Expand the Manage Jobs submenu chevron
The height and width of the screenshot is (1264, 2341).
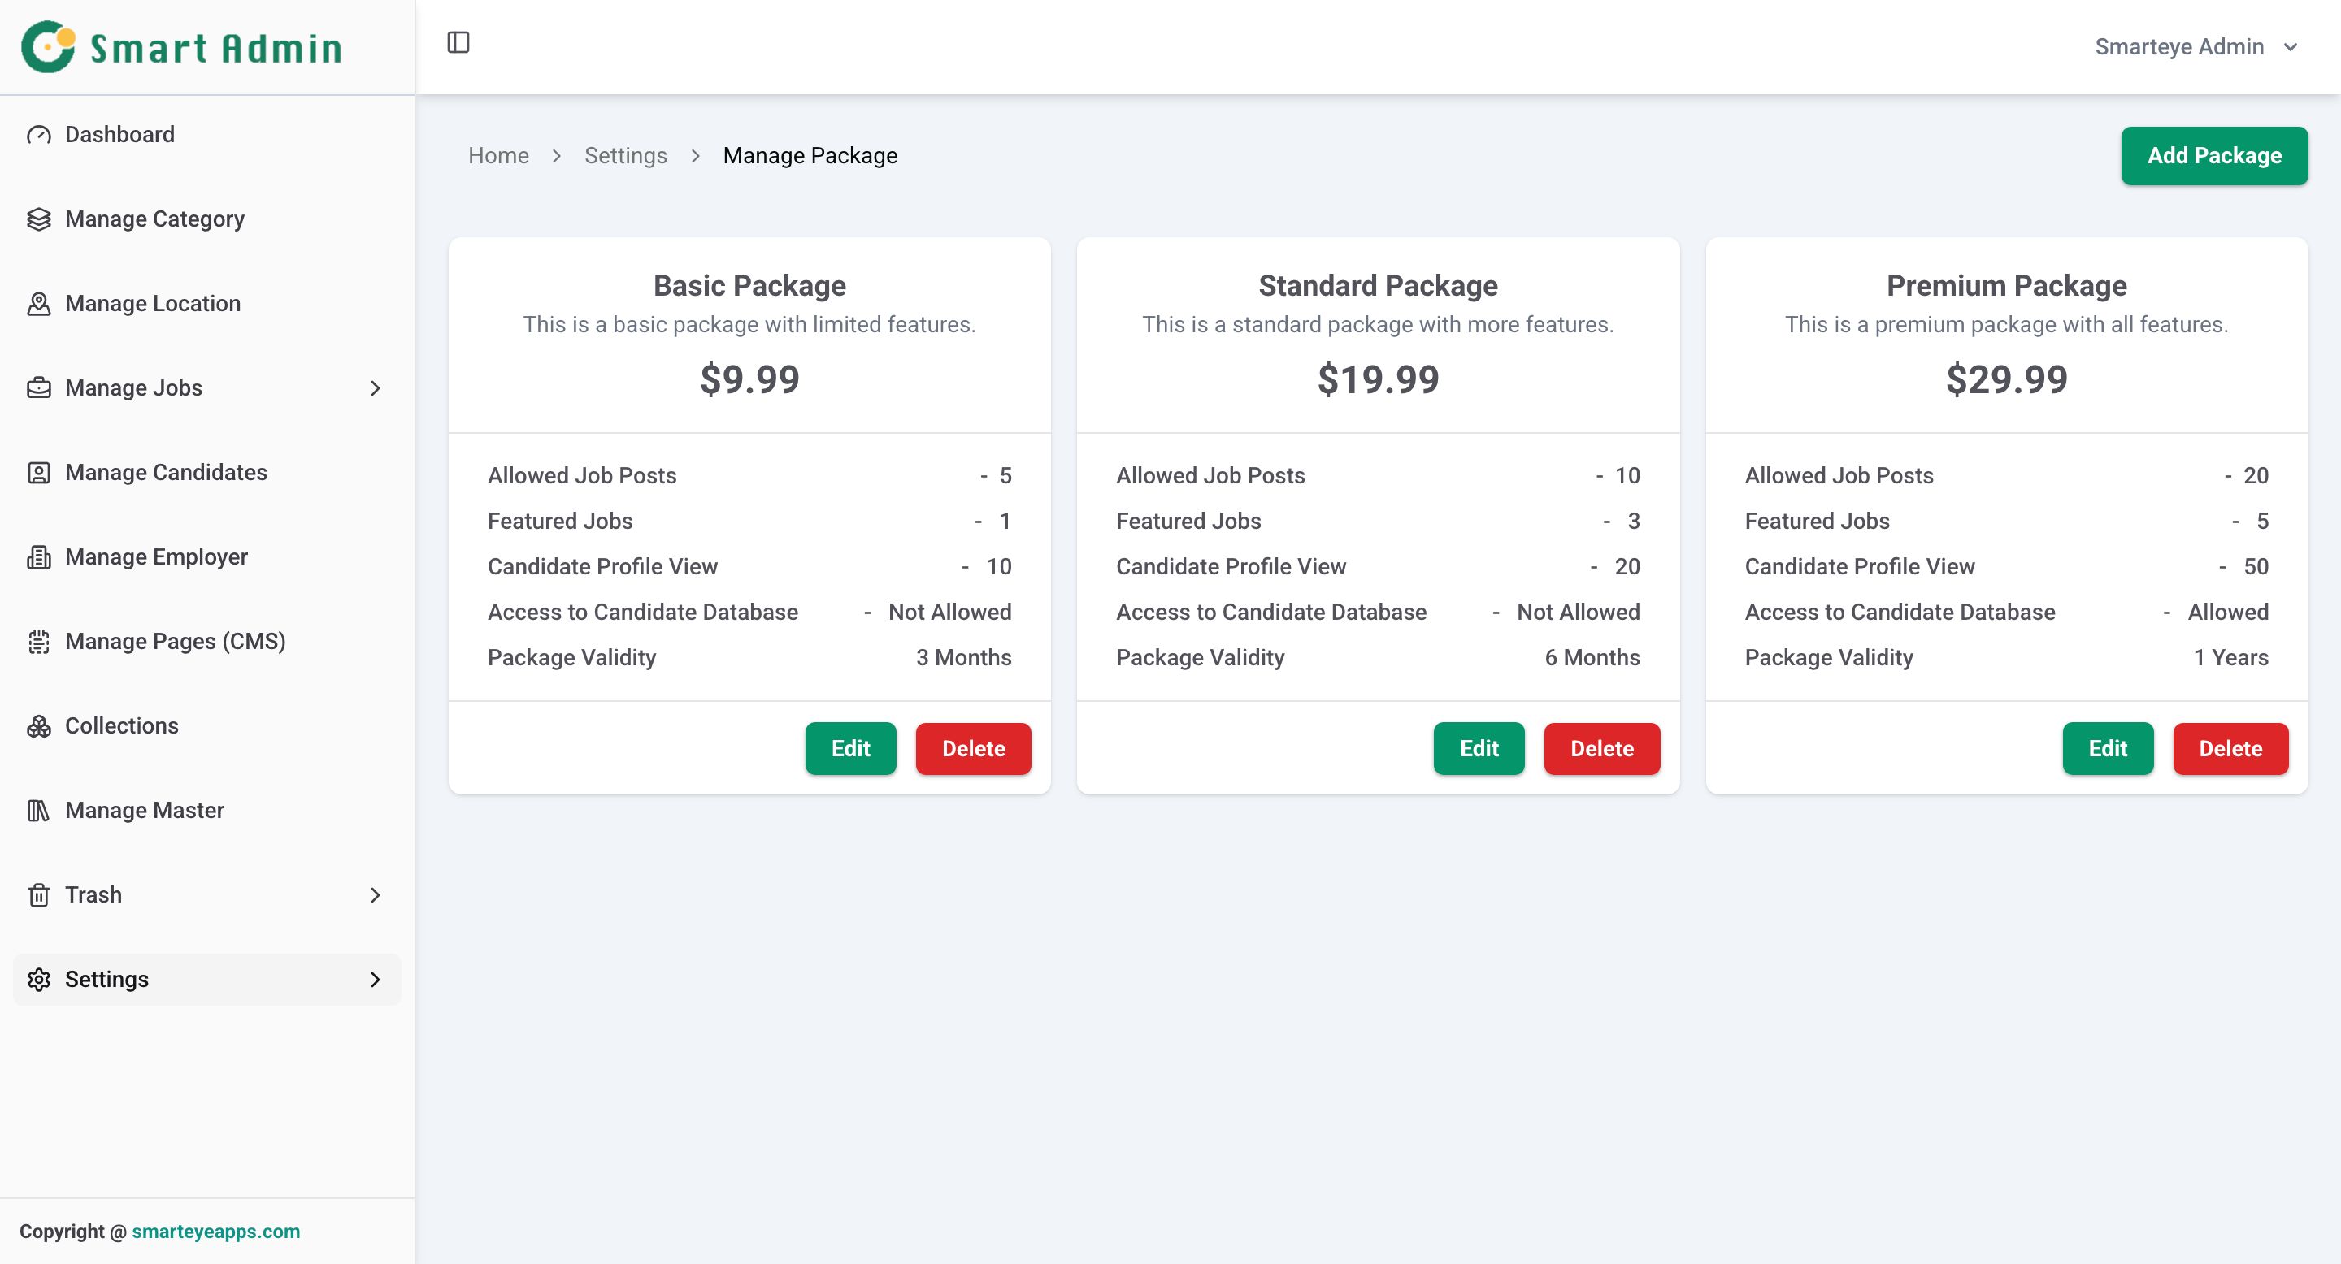point(375,387)
